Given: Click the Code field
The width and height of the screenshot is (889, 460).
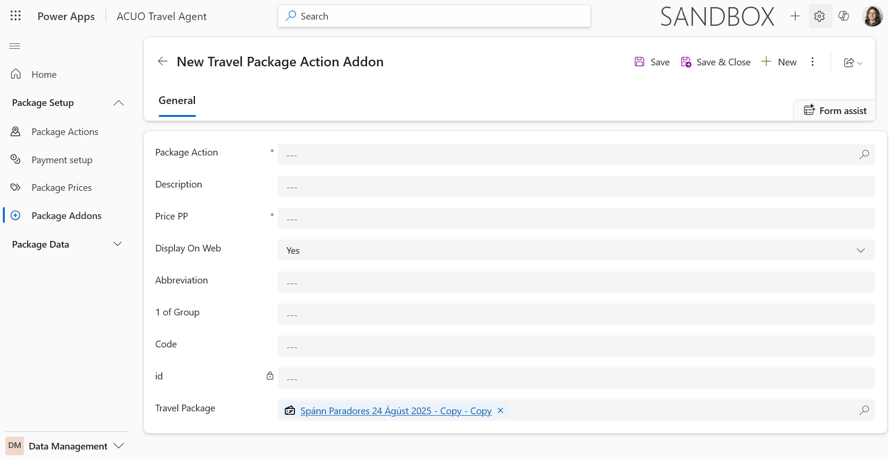Looking at the screenshot, I should (576, 346).
